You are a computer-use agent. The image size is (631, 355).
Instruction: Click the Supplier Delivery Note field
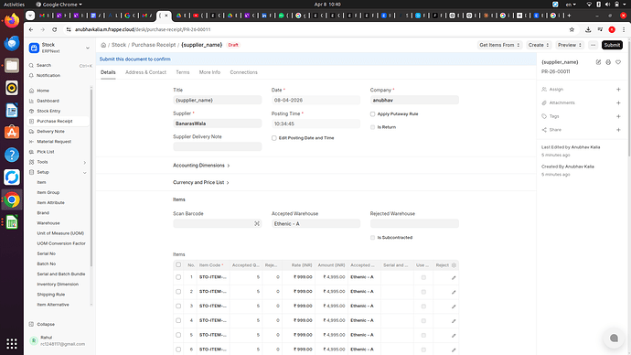(x=218, y=147)
